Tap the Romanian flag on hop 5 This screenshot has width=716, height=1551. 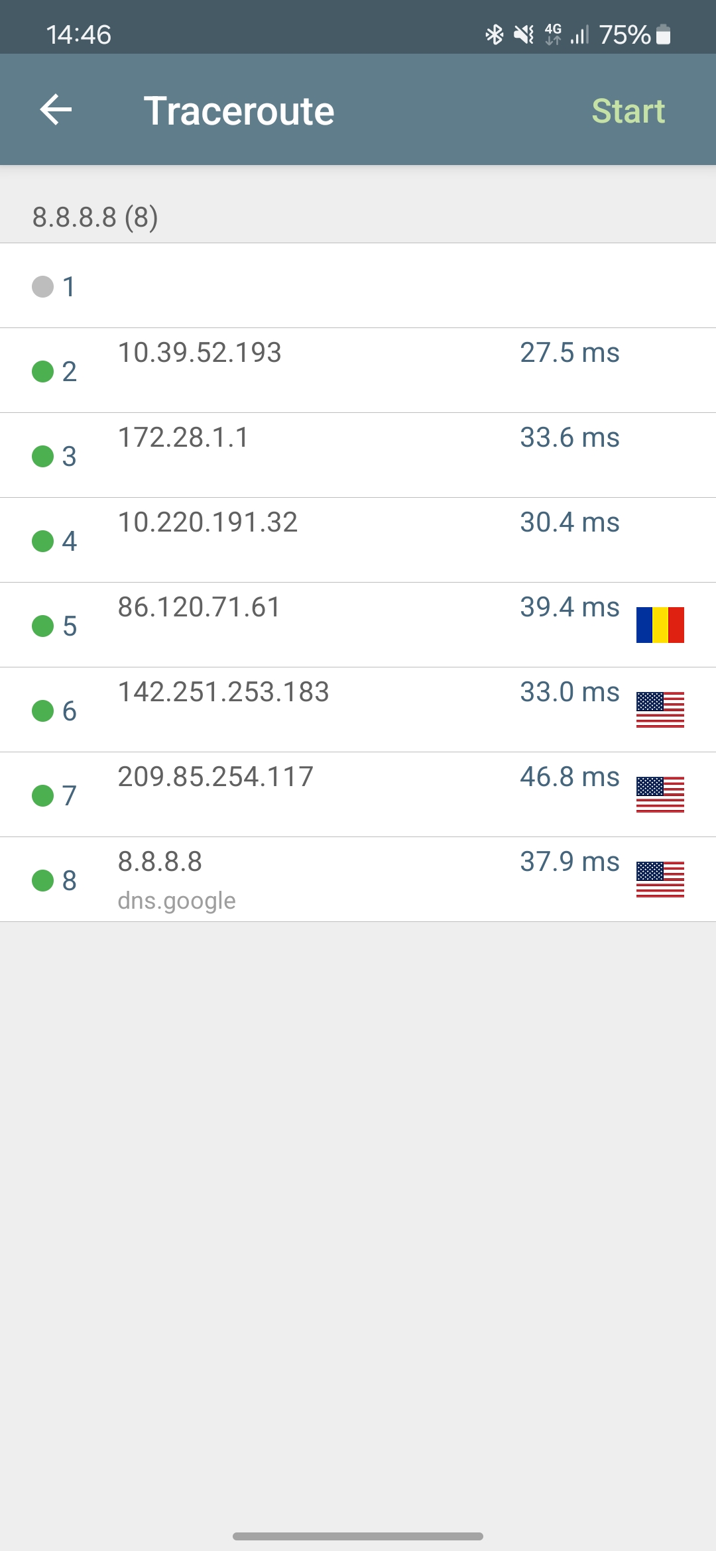tap(660, 625)
